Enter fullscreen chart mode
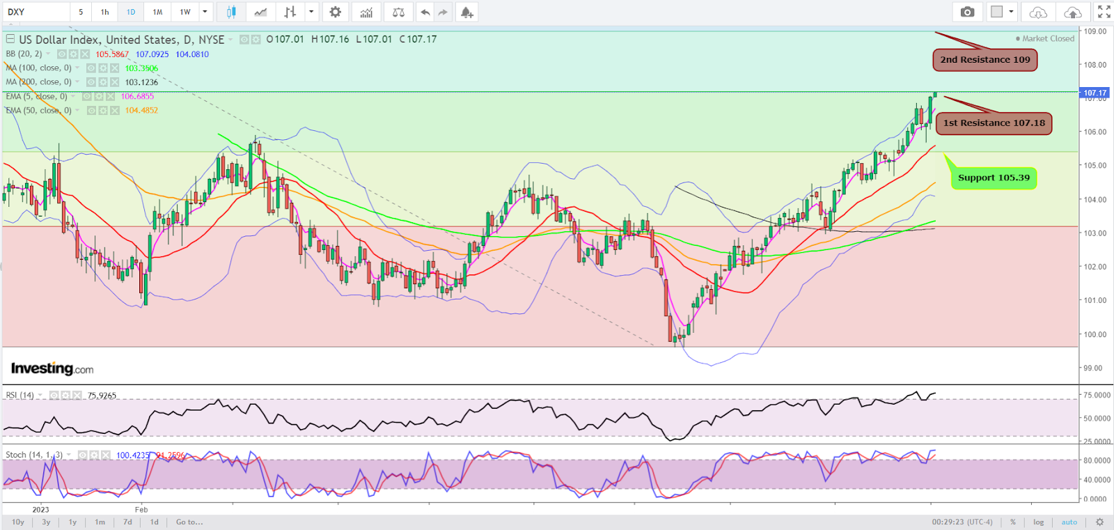The width and height of the screenshot is (1114, 530). [x=1104, y=12]
